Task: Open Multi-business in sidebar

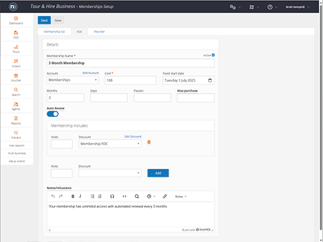Action: 17,154
